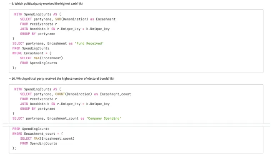The width and height of the screenshot is (271, 156).
Task: Click 'SELECT partyname, Encashment_count as' line
Action: tap(67, 118)
